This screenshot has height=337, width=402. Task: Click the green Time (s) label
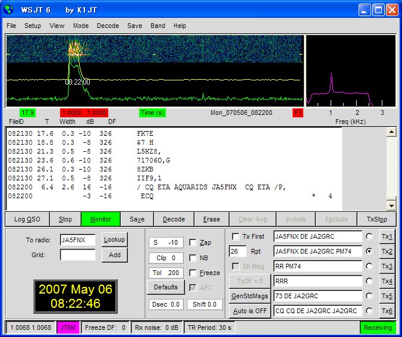(153, 113)
